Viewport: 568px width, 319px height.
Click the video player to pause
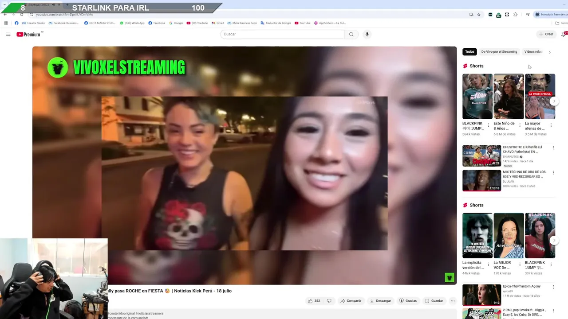244,165
